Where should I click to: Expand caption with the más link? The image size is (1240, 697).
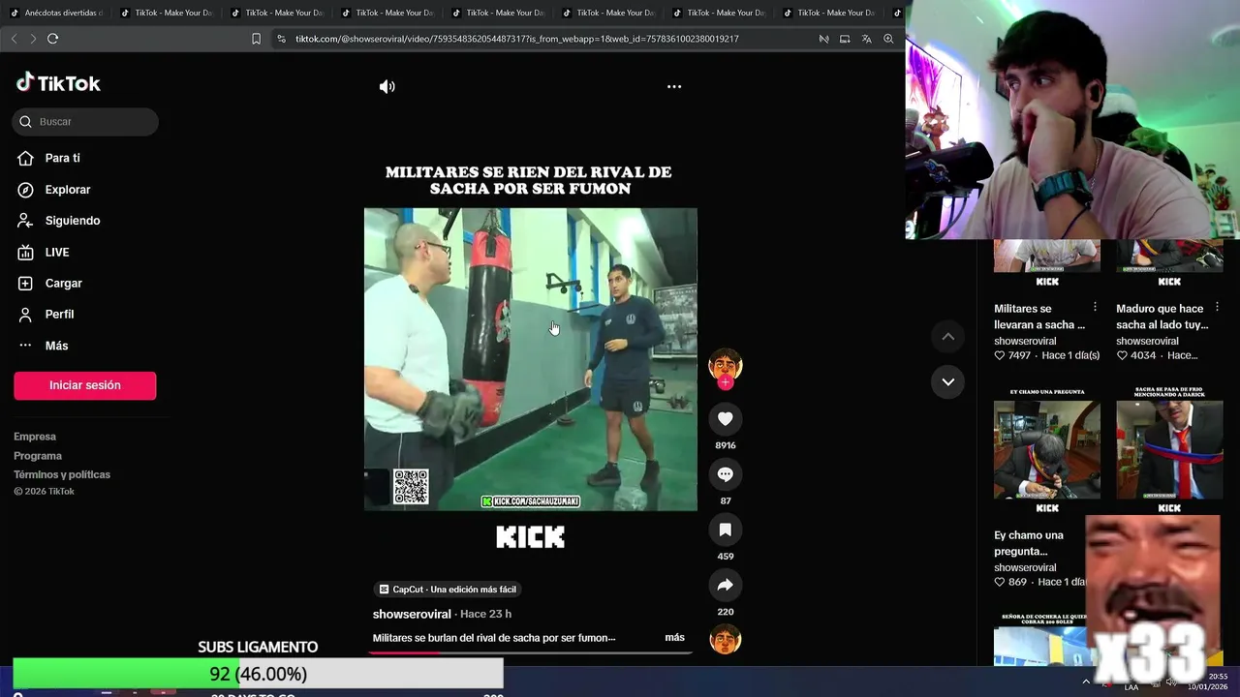[674, 637]
